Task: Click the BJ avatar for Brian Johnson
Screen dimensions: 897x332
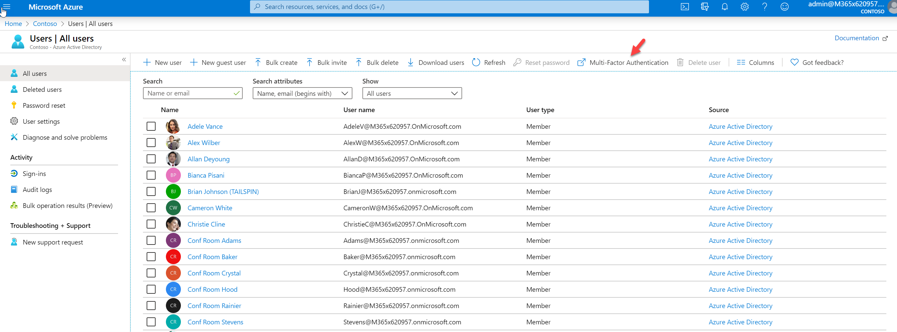Action: 173,191
